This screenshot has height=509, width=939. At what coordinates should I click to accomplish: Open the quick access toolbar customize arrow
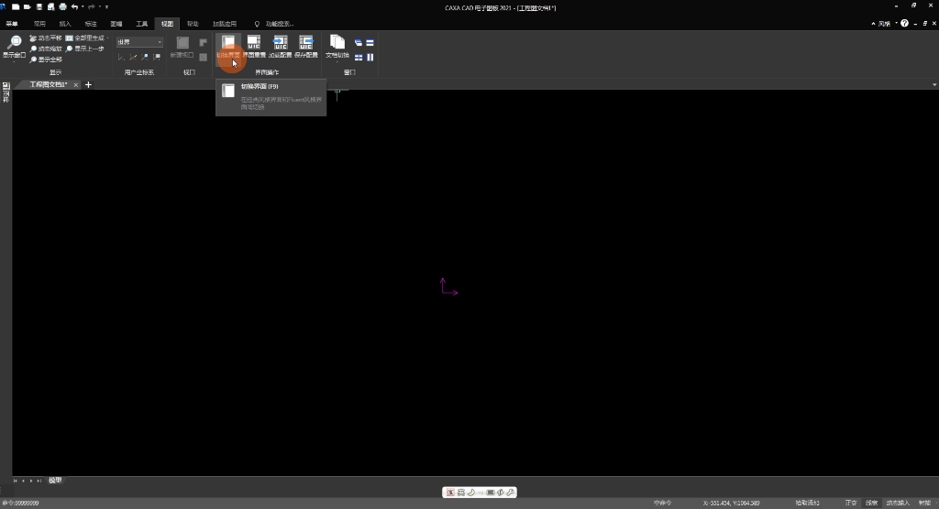pyautogui.click(x=106, y=7)
